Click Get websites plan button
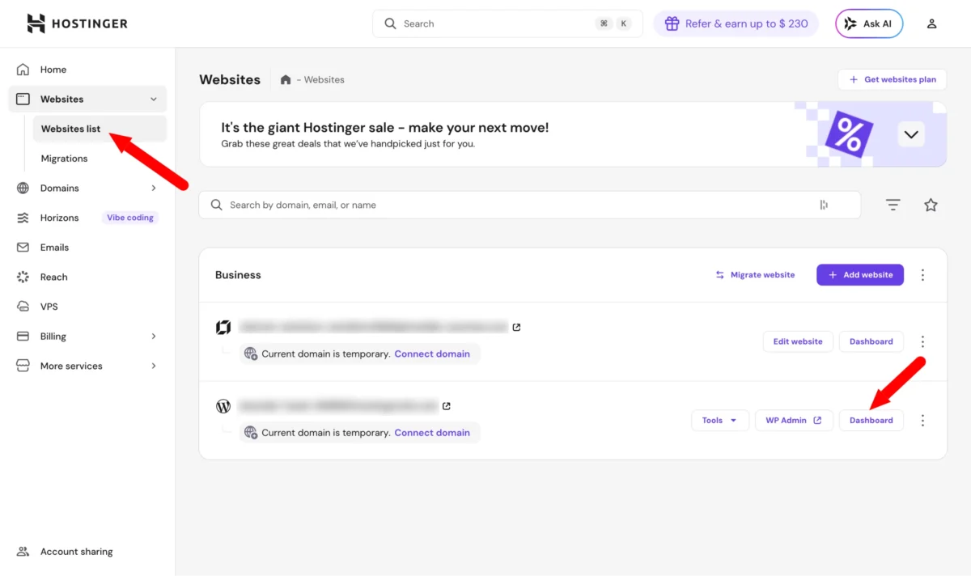The width and height of the screenshot is (971, 576). [893, 79]
